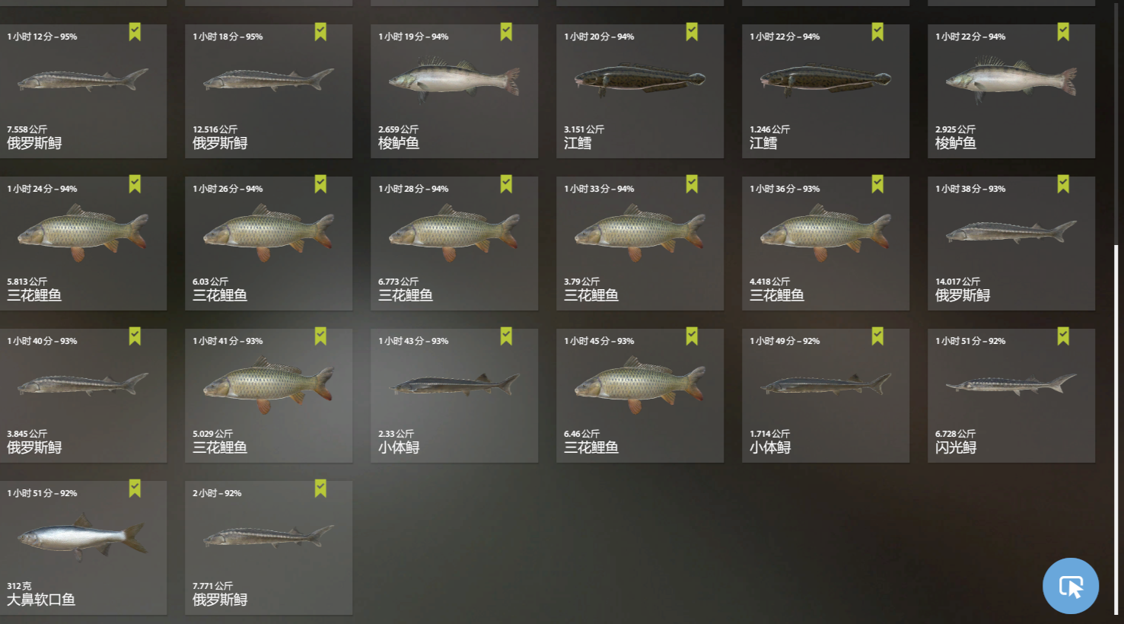This screenshot has height=624, width=1124.
Task: Toggle the bookmark on 312克 大鼻软口鱼 card
Action: click(x=135, y=489)
